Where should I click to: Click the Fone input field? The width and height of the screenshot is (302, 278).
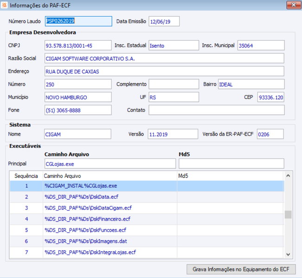[x=78, y=110]
